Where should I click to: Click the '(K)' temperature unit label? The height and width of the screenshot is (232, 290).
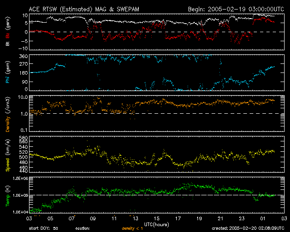click(8, 189)
